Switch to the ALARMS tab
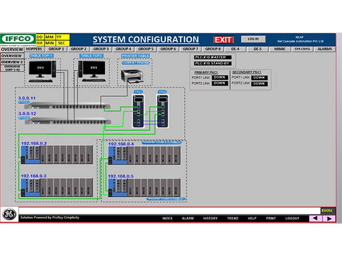 [324, 49]
